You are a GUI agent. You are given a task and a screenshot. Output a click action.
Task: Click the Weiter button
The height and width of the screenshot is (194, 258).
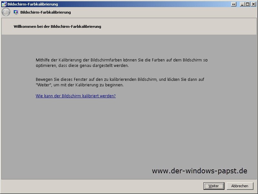pyautogui.click(x=213, y=186)
